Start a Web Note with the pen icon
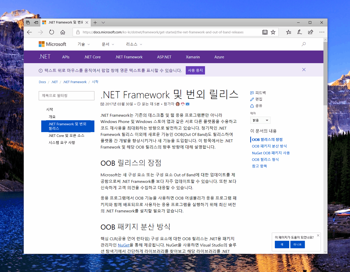This screenshot has height=272, width=350. point(299,32)
